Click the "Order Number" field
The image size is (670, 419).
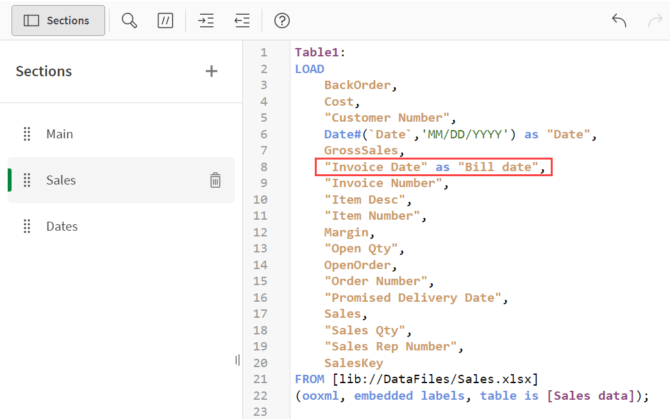[x=376, y=281]
